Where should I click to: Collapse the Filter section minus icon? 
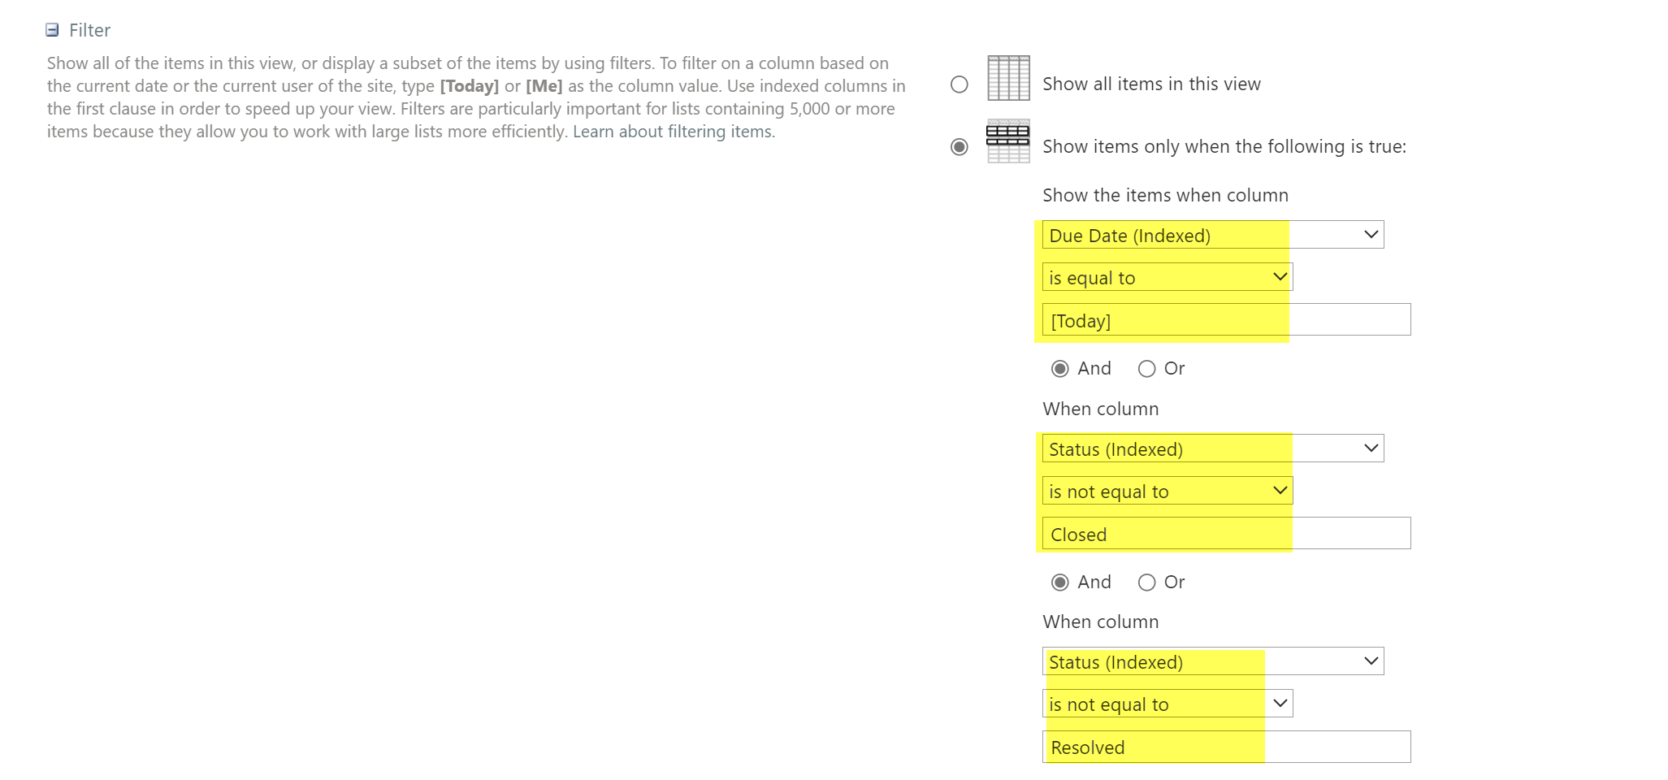point(52,30)
